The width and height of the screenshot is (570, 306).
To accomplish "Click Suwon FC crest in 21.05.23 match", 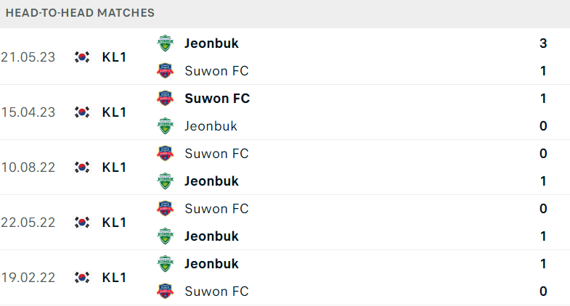I will click(x=165, y=71).
